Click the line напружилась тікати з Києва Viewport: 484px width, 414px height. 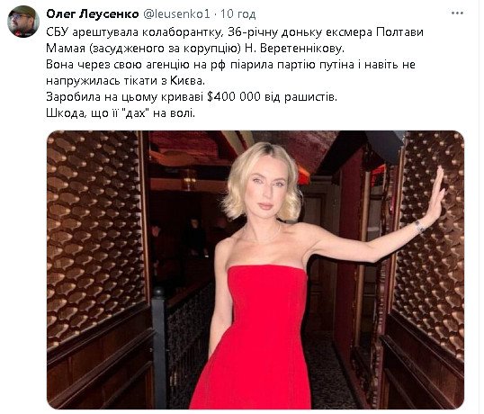pyautogui.click(x=125, y=81)
